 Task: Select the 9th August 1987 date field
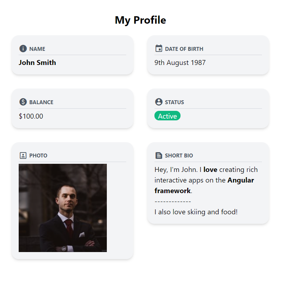(180, 63)
